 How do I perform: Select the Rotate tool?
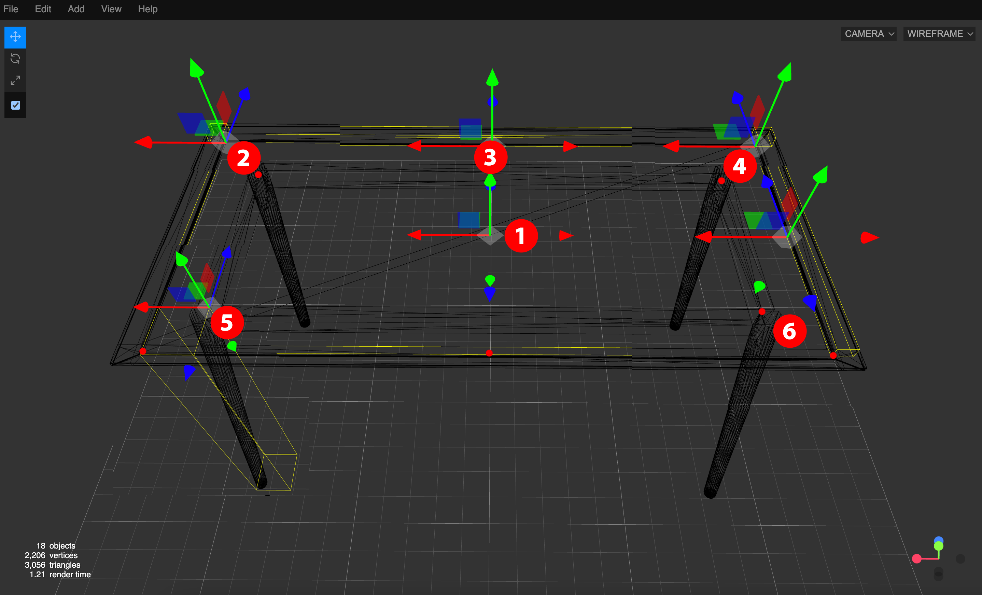click(x=15, y=59)
